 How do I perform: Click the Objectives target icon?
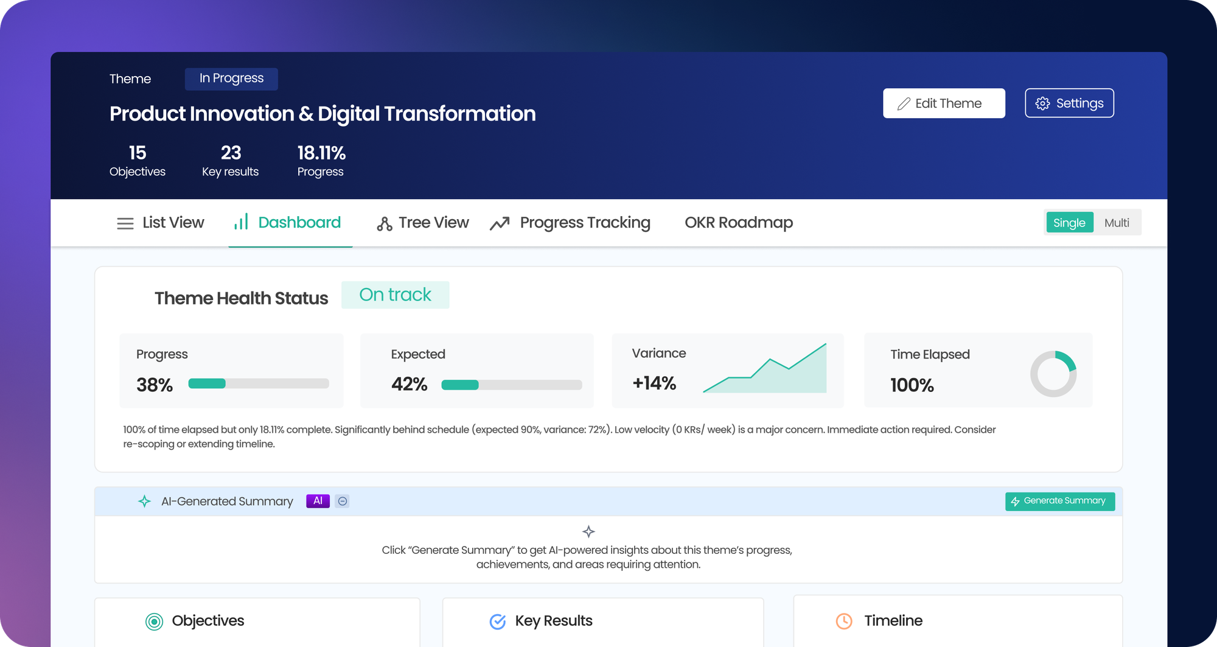click(153, 621)
